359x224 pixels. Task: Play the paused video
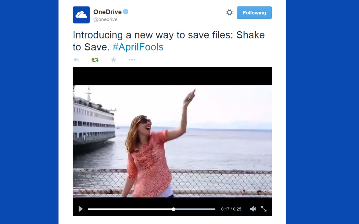pos(80,209)
